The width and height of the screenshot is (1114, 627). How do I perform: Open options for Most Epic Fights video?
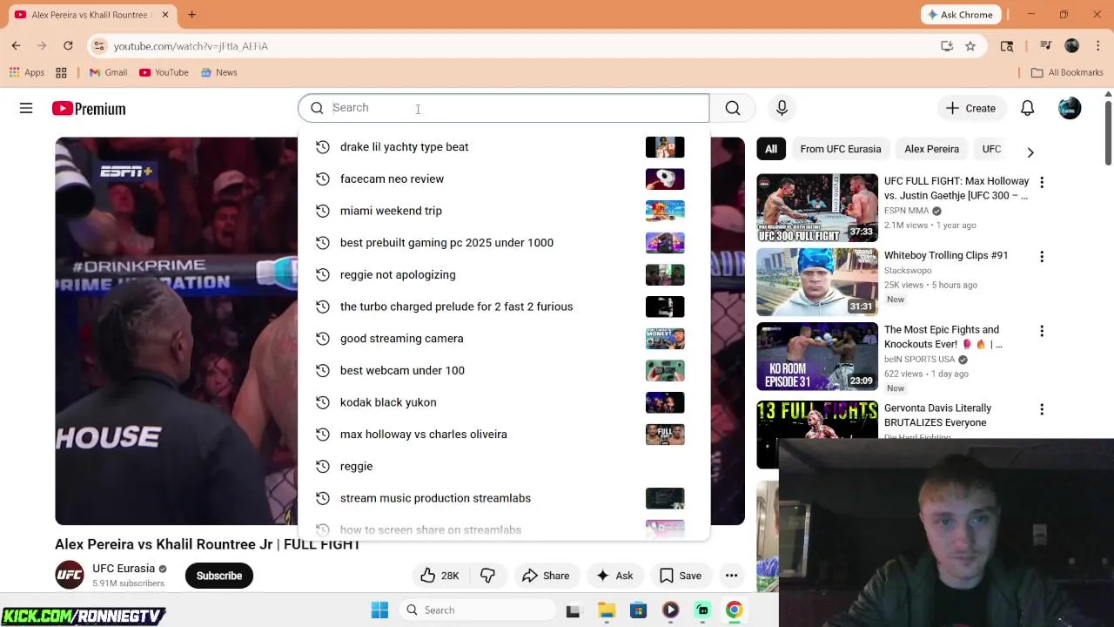click(1042, 331)
